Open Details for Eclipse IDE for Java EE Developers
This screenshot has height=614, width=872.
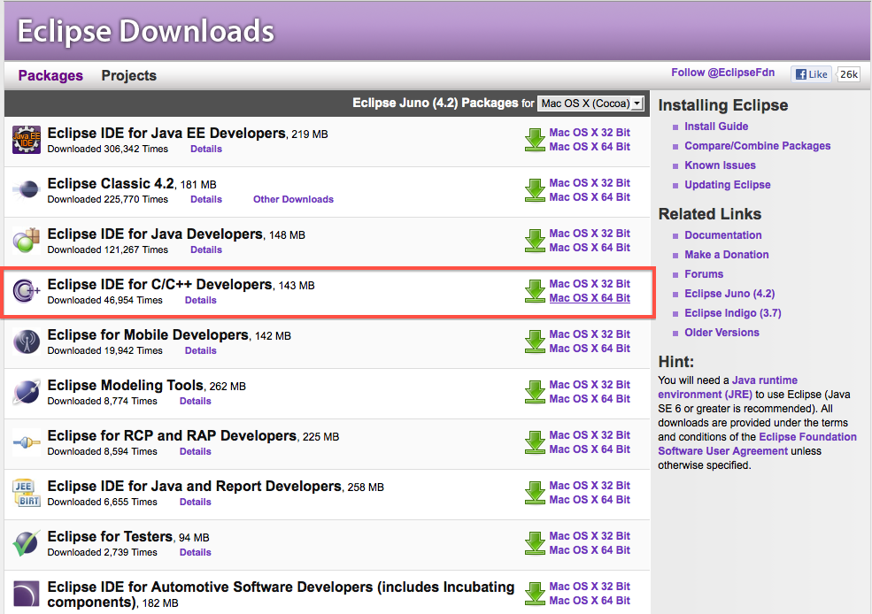205,149
